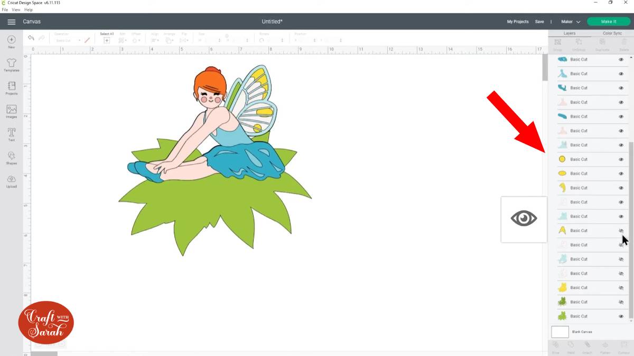This screenshot has height=356, width=634.
Task: Open the Maker machine dropdown
Action: coord(571,22)
